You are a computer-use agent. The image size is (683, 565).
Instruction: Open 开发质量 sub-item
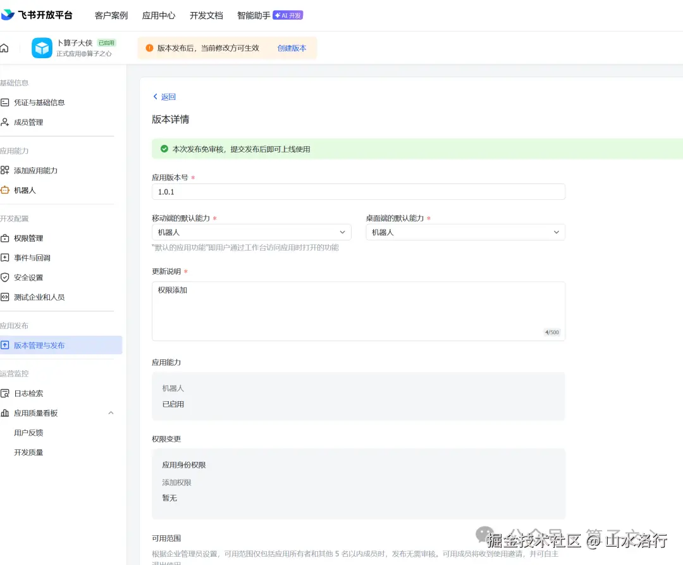(28, 452)
